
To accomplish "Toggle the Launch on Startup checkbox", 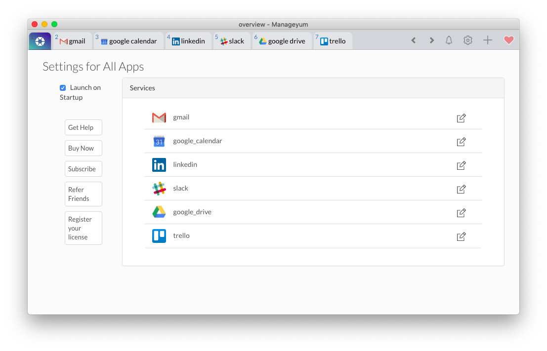I will [x=63, y=88].
